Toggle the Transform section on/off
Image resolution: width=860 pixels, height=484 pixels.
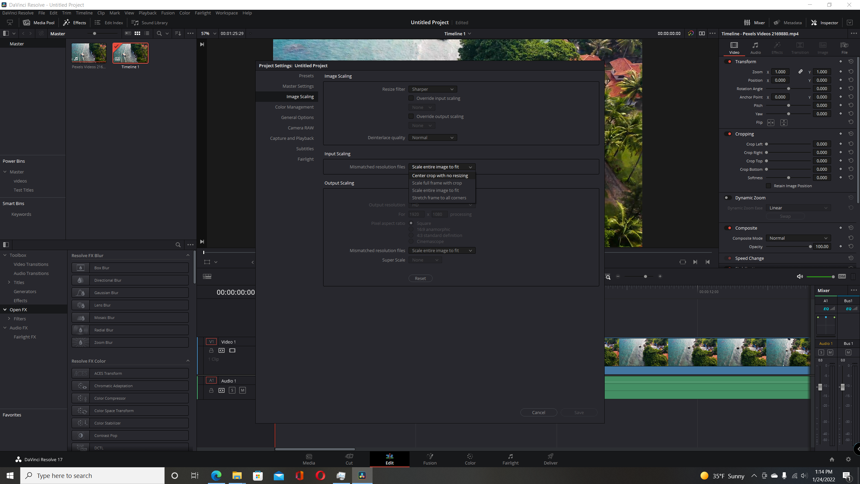[x=728, y=62]
